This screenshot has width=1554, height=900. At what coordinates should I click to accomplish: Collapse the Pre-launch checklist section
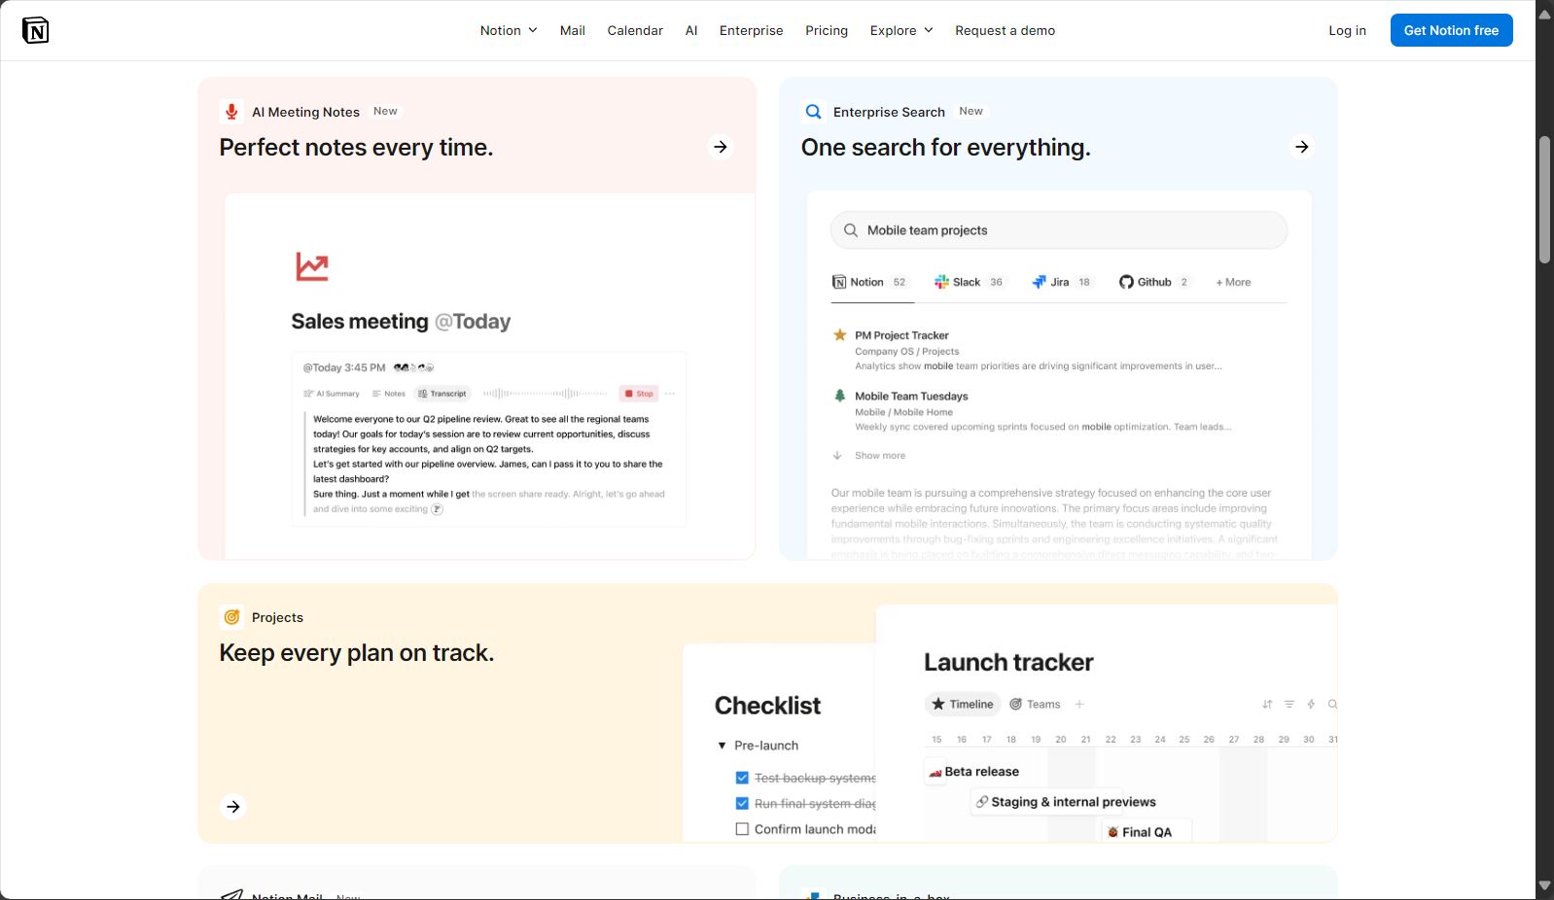click(x=722, y=745)
